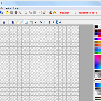This screenshot has height=101, width=101.
Task: Select the gold palette swatch
Action: tap(100, 42)
